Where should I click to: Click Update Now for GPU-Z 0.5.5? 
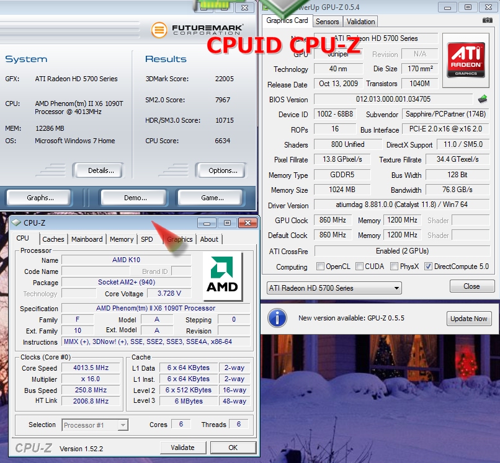pos(469,319)
